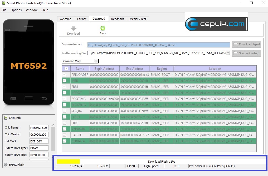Click the 10.25M/s speed status entry
Viewport: 268px width, 176px height.
(70, 166)
